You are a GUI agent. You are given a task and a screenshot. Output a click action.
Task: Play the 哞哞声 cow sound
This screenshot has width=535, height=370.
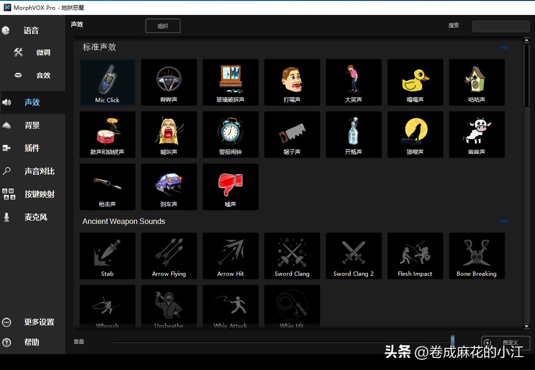click(x=477, y=134)
